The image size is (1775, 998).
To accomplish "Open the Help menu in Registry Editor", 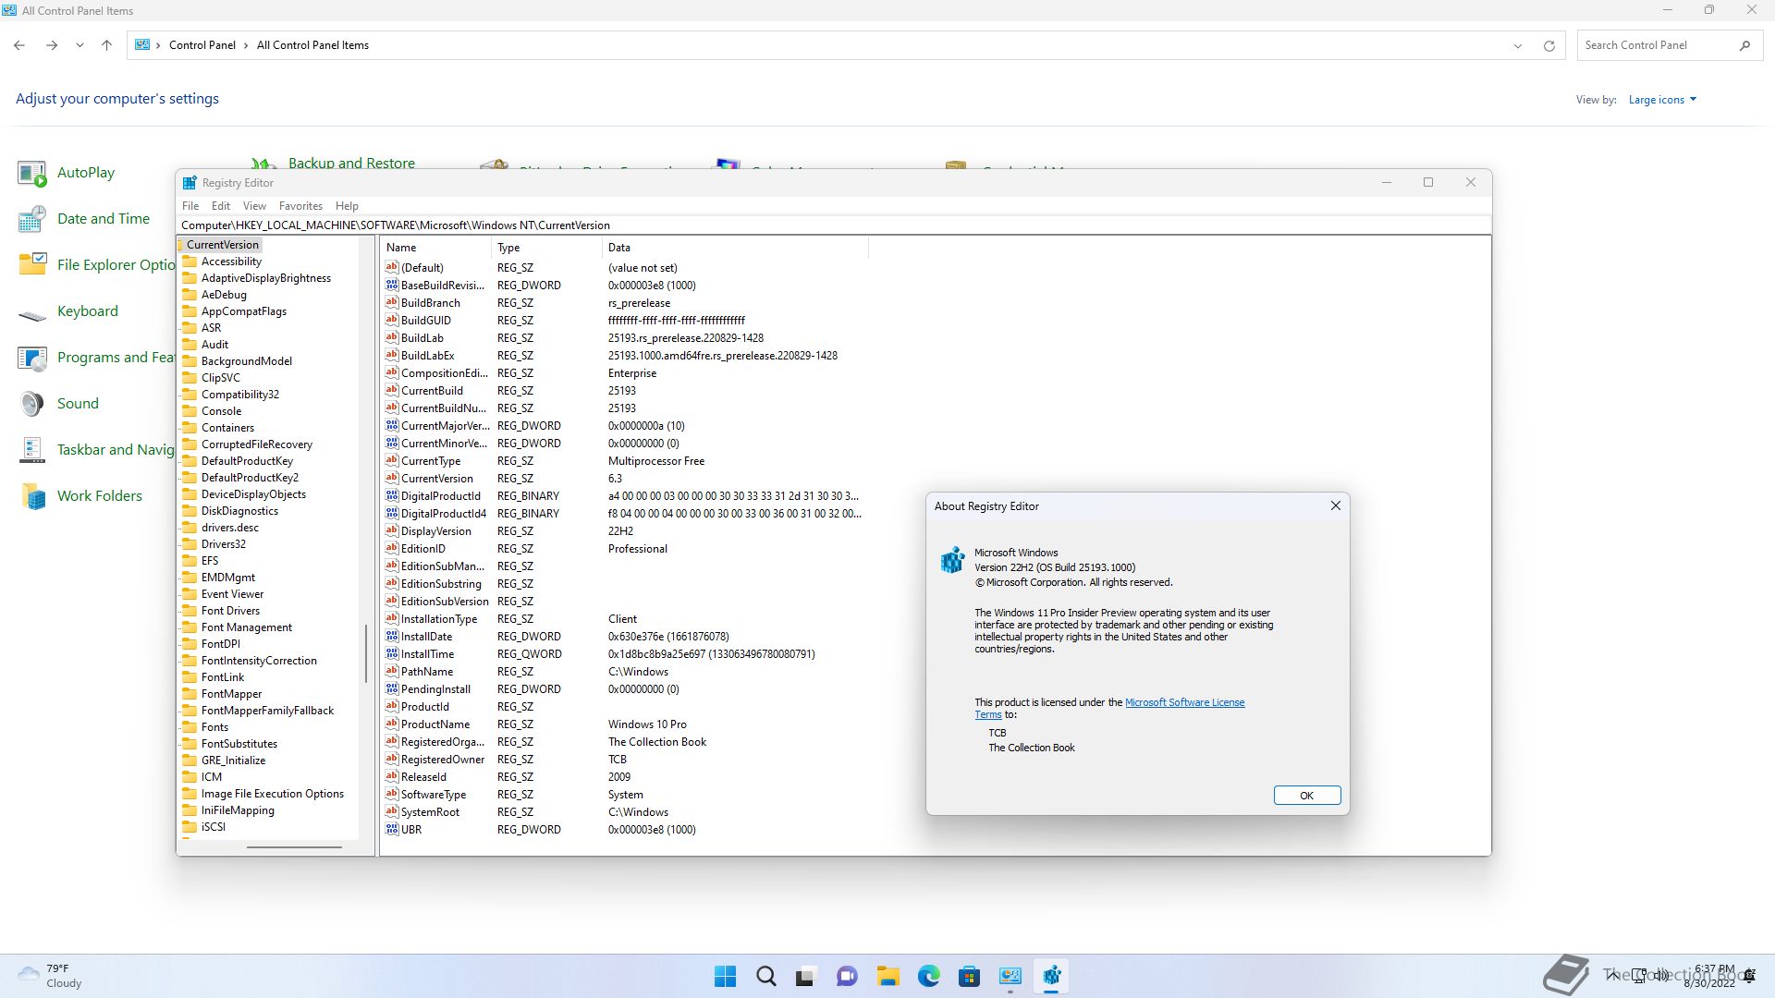I will pyautogui.click(x=347, y=206).
